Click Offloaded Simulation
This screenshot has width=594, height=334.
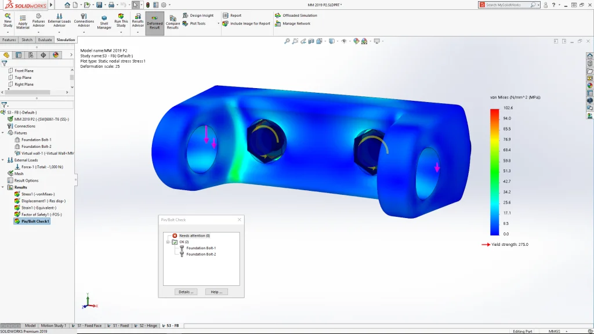(296, 16)
